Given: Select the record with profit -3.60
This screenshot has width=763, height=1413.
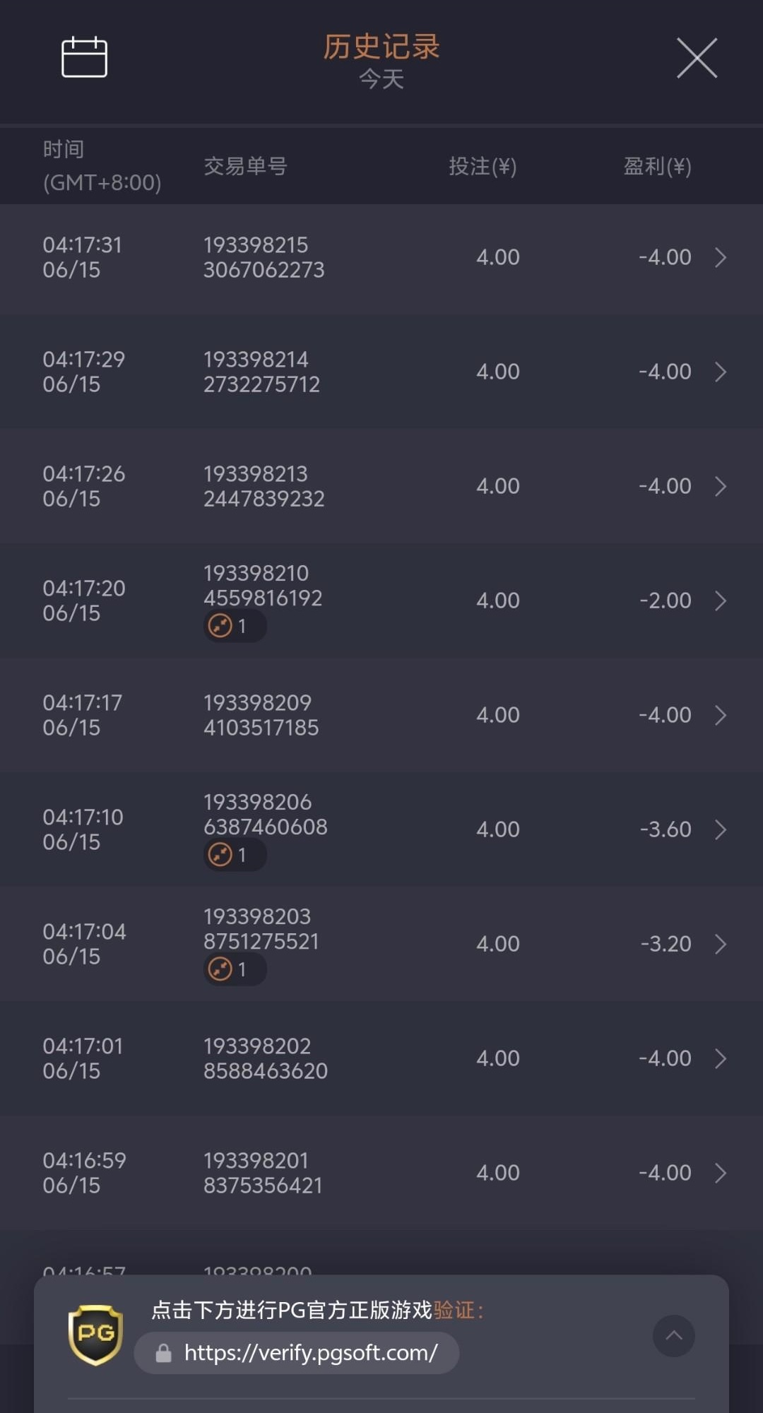Looking at the screenshot, I should click(x=381, y=829).
